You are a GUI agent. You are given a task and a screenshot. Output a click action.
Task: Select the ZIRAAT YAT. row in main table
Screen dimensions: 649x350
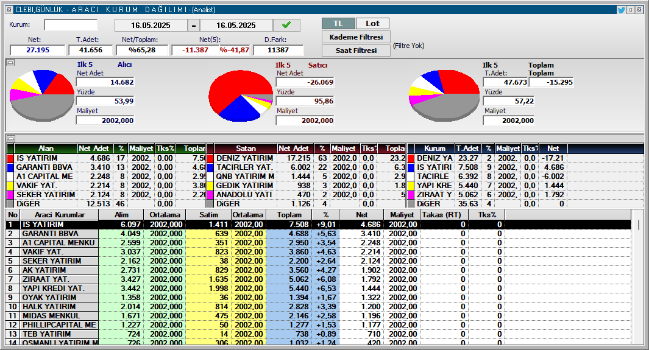318,279
